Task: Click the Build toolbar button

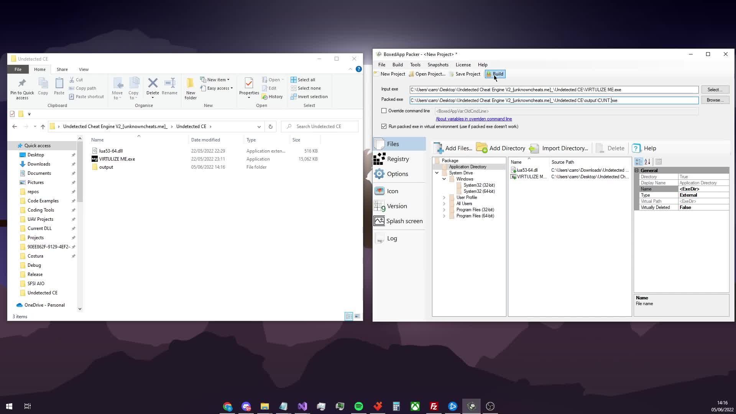Action: click(x=495, y=74)
